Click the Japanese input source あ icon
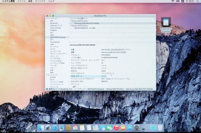201x133 pixels. coord(183,1)
